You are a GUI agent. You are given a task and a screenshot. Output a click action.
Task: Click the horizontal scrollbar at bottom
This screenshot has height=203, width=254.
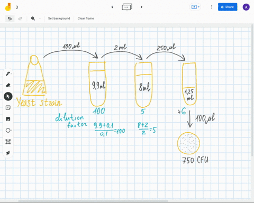pos(93,201)
